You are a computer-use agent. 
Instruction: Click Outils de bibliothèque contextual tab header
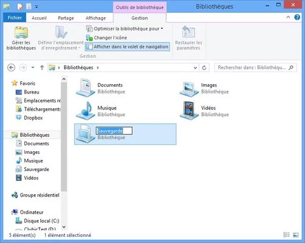click(140, 7)
